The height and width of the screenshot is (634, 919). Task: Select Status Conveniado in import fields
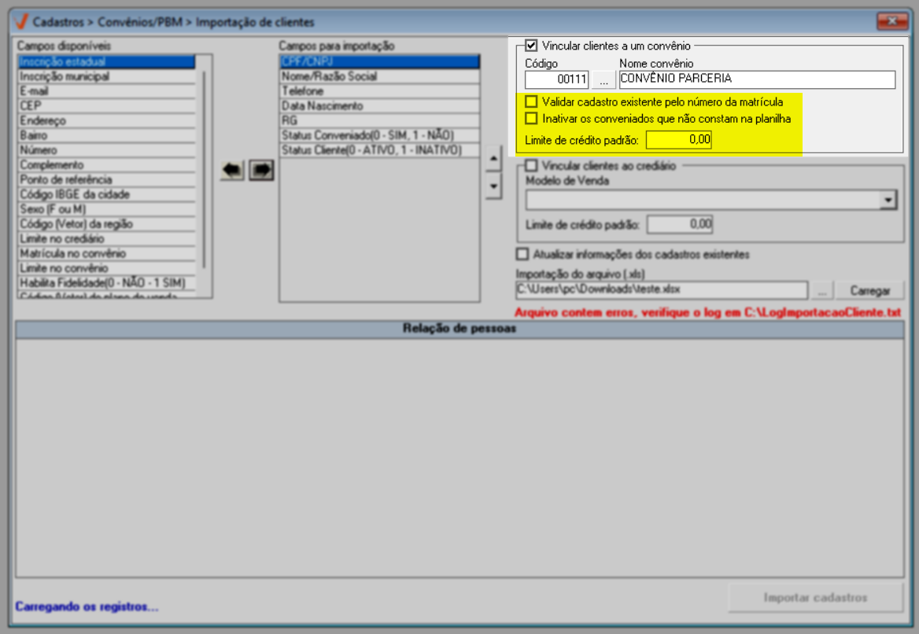pyautogui.click(x=379, y=135)
